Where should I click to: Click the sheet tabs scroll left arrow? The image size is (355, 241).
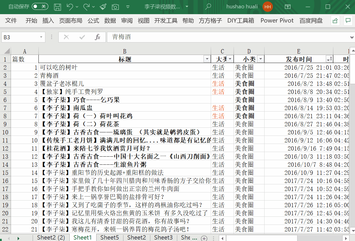tap(8, 238)
